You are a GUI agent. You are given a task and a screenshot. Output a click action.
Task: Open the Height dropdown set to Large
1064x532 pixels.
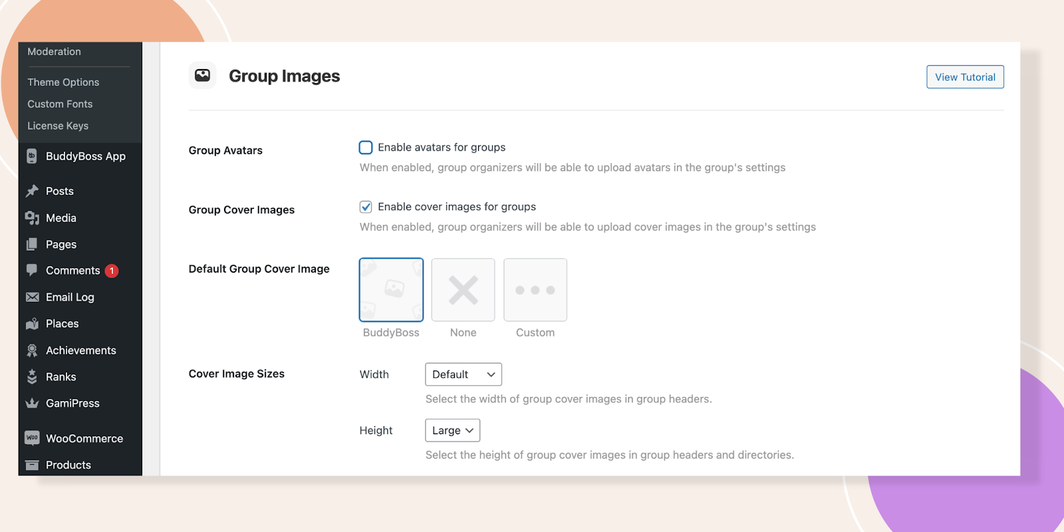[x=452, y=430]
